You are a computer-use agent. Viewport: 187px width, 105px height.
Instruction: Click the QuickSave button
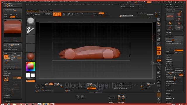click(130, 2)
